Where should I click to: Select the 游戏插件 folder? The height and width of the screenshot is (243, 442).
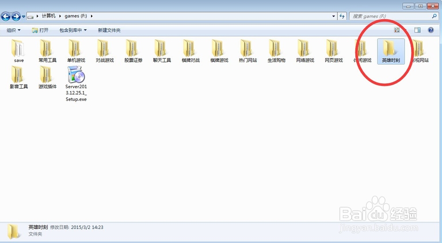[x=47, y=77]
